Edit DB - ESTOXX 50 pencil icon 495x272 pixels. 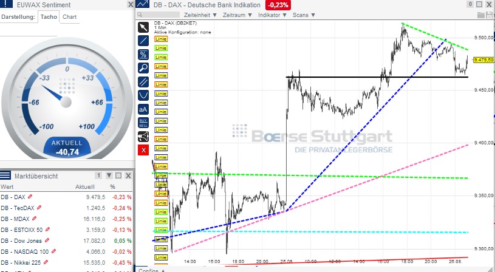(47, 229)
